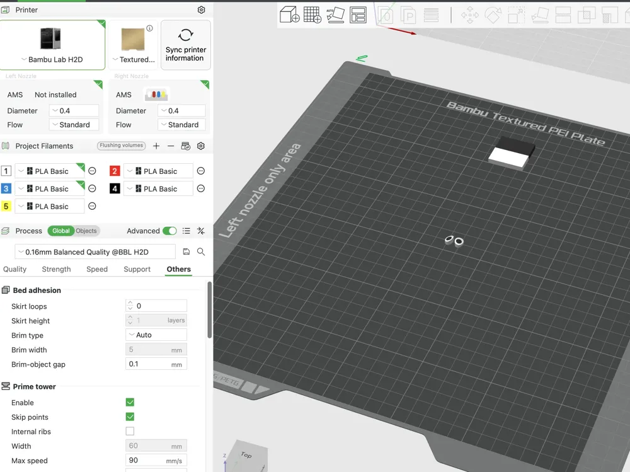Open the 0.16mm Balanced Quality preset dropdown

(x=95, y=251)
